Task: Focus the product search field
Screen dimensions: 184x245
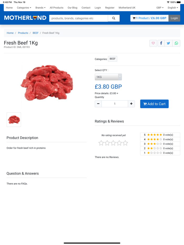Action: pyautogui.click(x=79, y=18)
